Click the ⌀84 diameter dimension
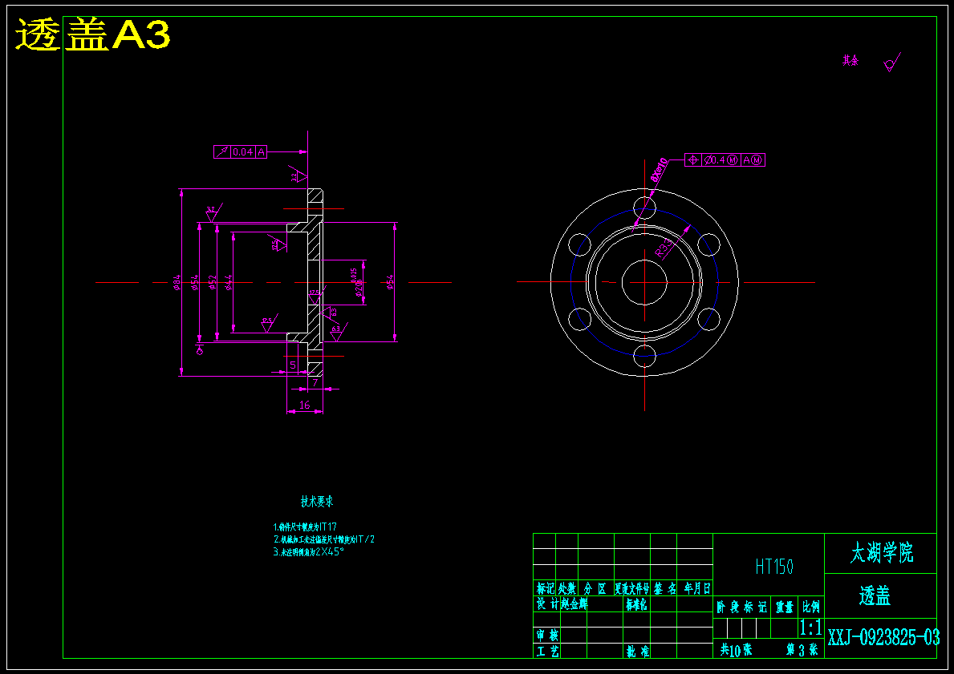954x674 pixels. pos(177,283)
